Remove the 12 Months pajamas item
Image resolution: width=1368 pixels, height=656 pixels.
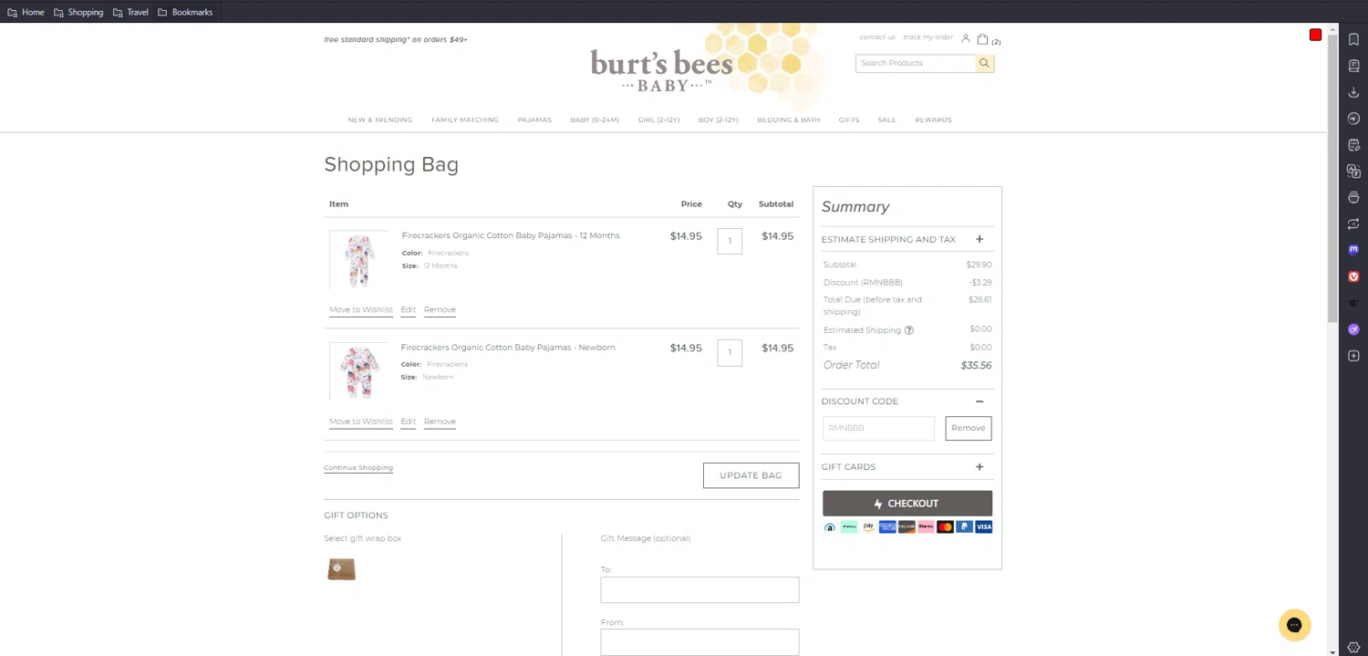pyautogui.click(x=440, y=309)
